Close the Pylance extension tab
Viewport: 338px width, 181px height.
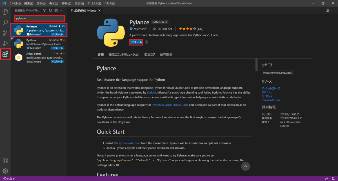click(99, 11)
